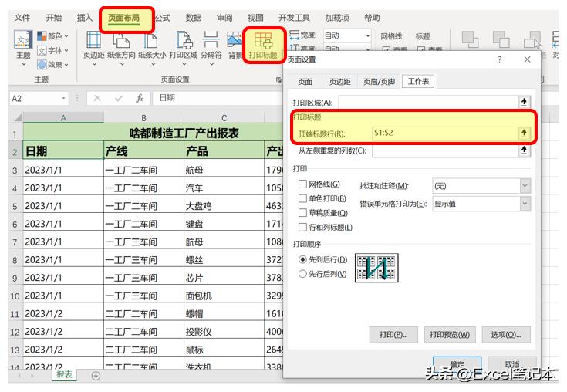Open the 字体 theme fonts menu
This screenshot has height=392, width=567.
coord(52,50)
